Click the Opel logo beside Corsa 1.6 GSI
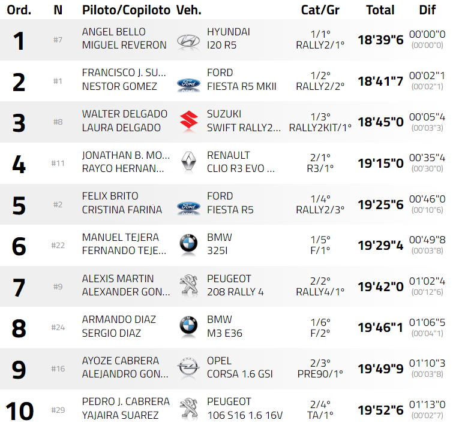 click(188, 367)
